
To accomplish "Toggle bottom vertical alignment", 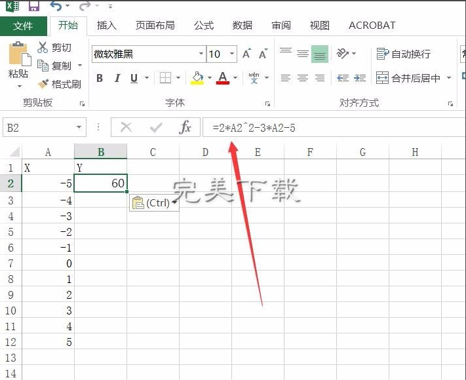I will point(320,54).
